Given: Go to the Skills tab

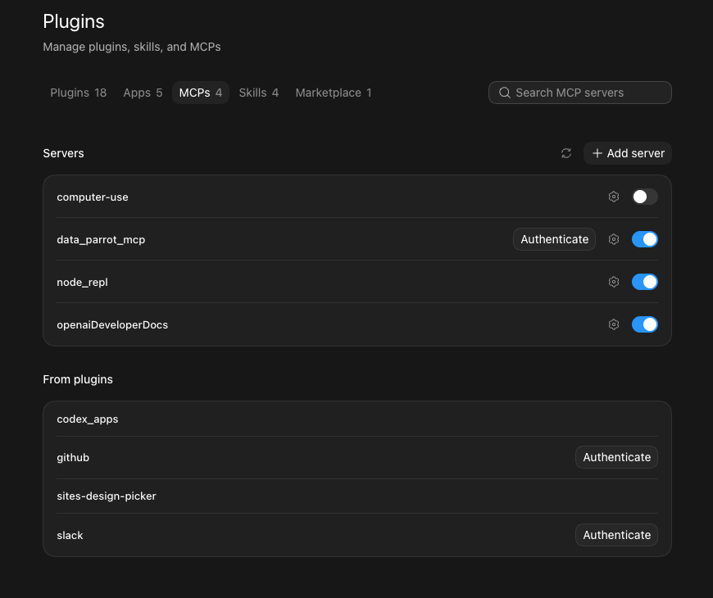Looking at the screenshot, I should coord(259,93).
